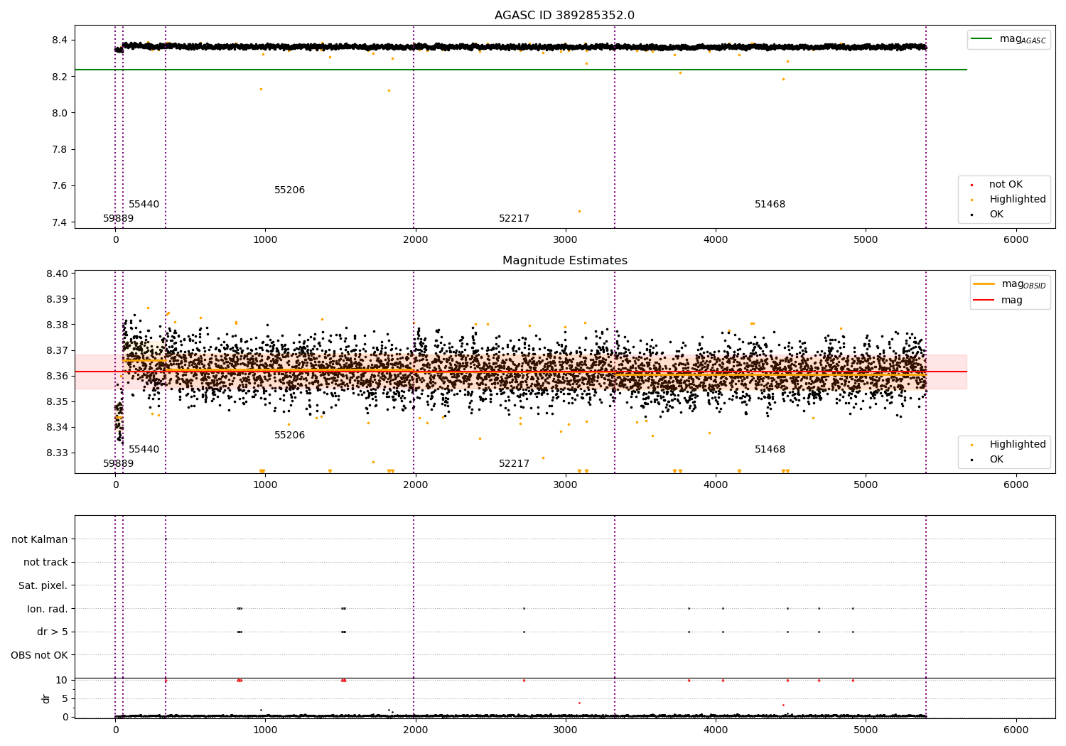Click the '6000' x-tick under the dr plot
This screenshot has width=1066, height=746.
pos(1016,730)
